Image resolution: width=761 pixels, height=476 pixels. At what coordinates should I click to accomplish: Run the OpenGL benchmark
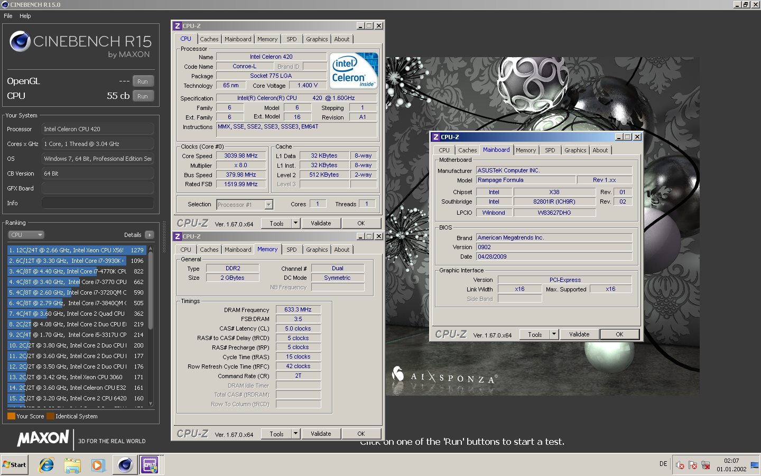tap(143, 81)
